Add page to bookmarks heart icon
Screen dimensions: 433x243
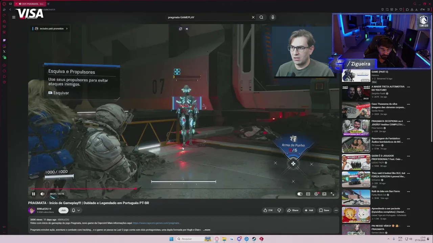[401, 9]
